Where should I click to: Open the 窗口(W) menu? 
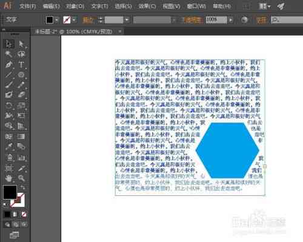(196, 7)
